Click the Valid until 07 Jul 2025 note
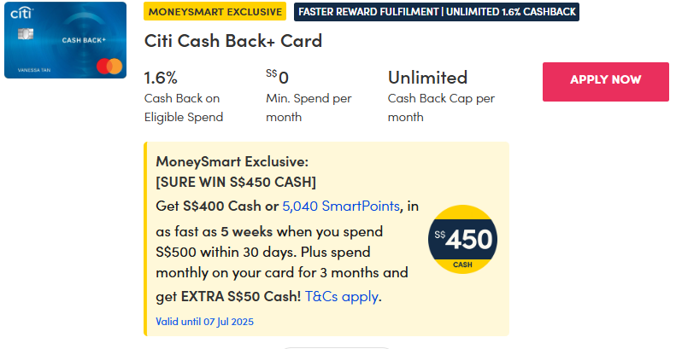The image size is (676, 349). [x=205, y=322]
